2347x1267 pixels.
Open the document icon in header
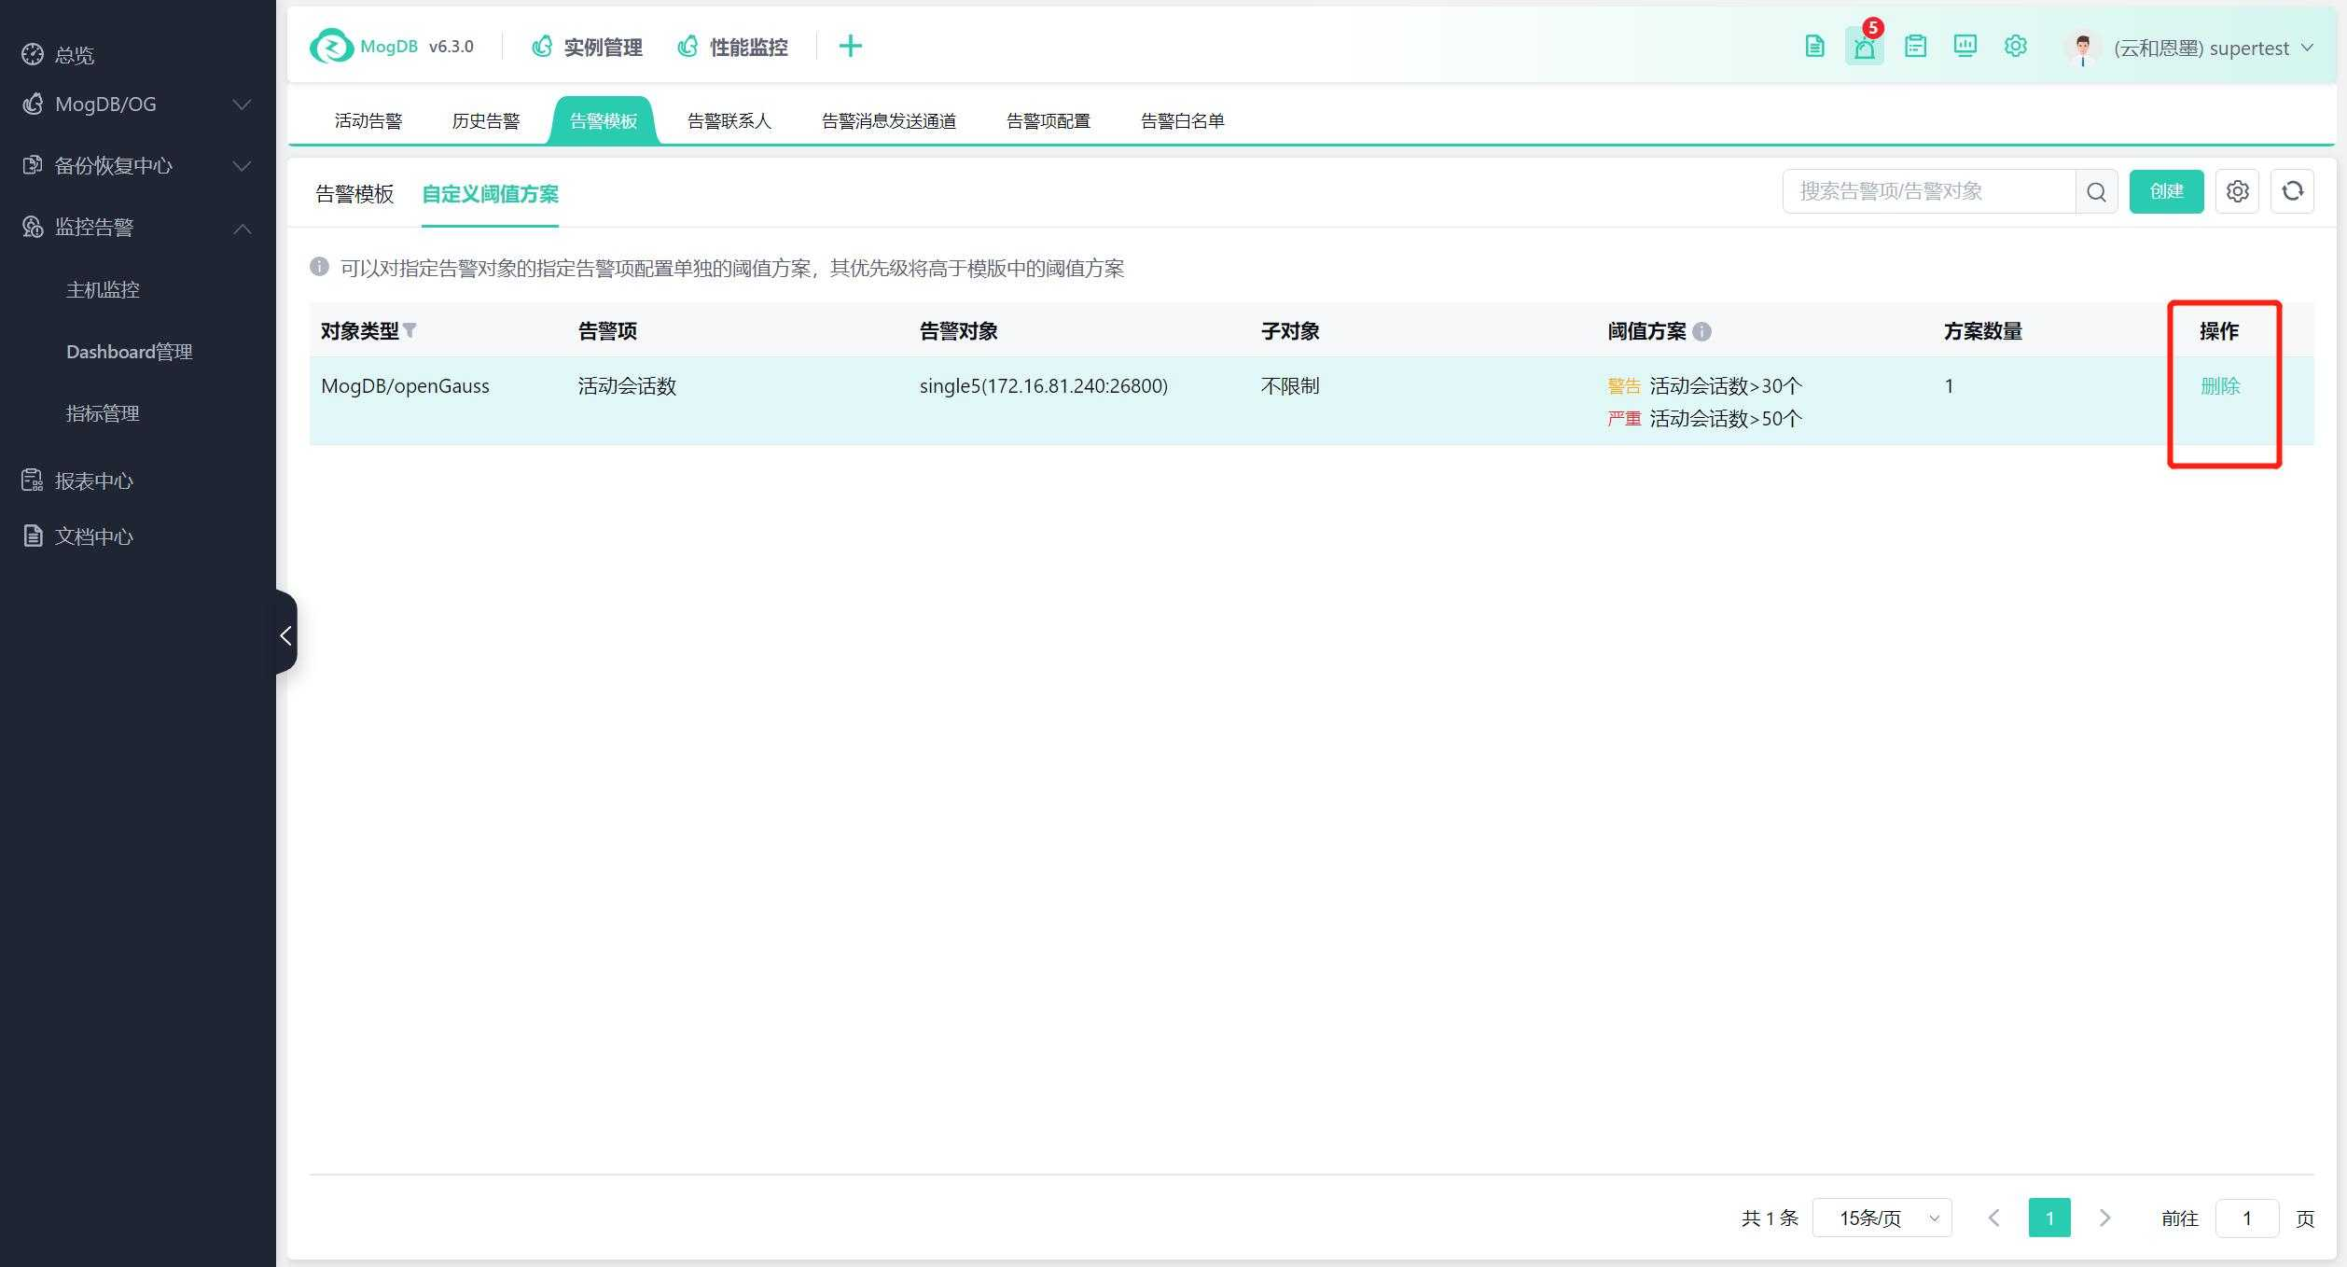coord(1814,46)
